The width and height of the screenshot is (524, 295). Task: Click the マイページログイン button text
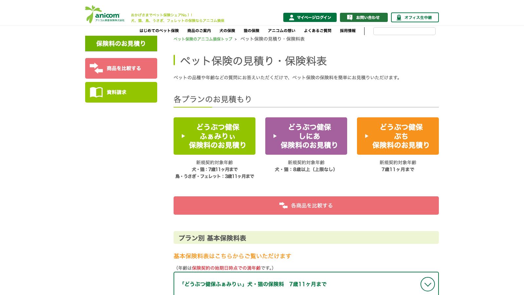[x=314, y=18]
